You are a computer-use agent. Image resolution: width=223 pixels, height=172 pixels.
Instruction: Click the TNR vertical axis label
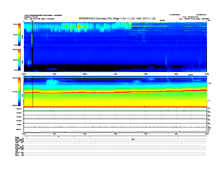point(22,96)
